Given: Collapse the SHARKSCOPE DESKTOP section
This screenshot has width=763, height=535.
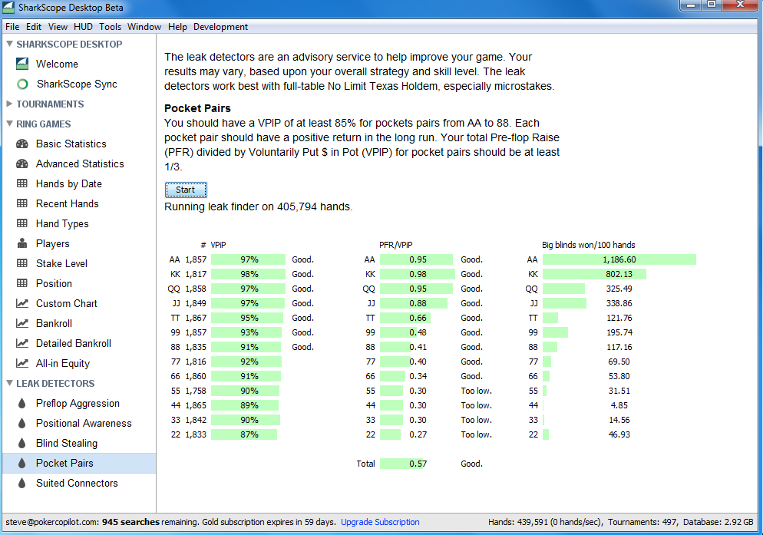Looking at the screenshot, I should click(9, 44).
